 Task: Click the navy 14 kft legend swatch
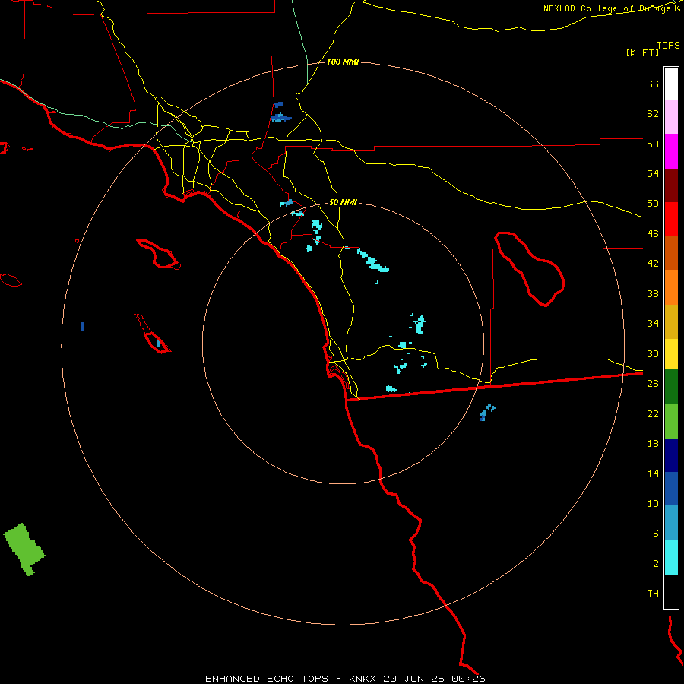pyautogui.click(x=671, y=455)
